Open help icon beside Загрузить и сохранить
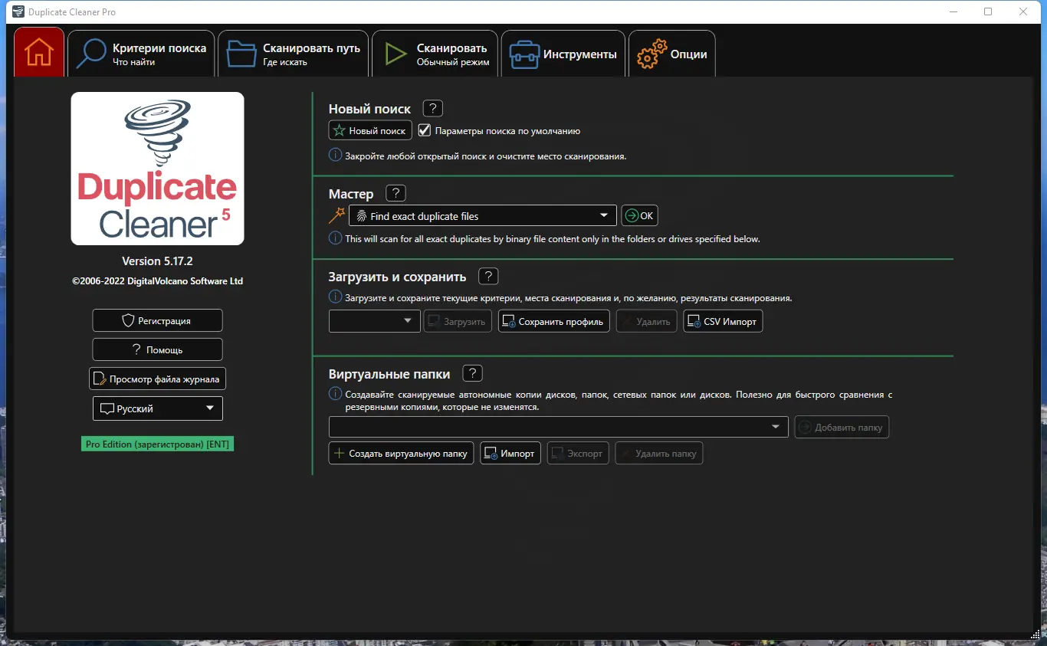 [x=487, y=276]
